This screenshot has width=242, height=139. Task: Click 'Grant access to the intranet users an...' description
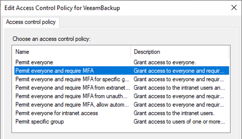pyautogui.click(x=179, y=87)
